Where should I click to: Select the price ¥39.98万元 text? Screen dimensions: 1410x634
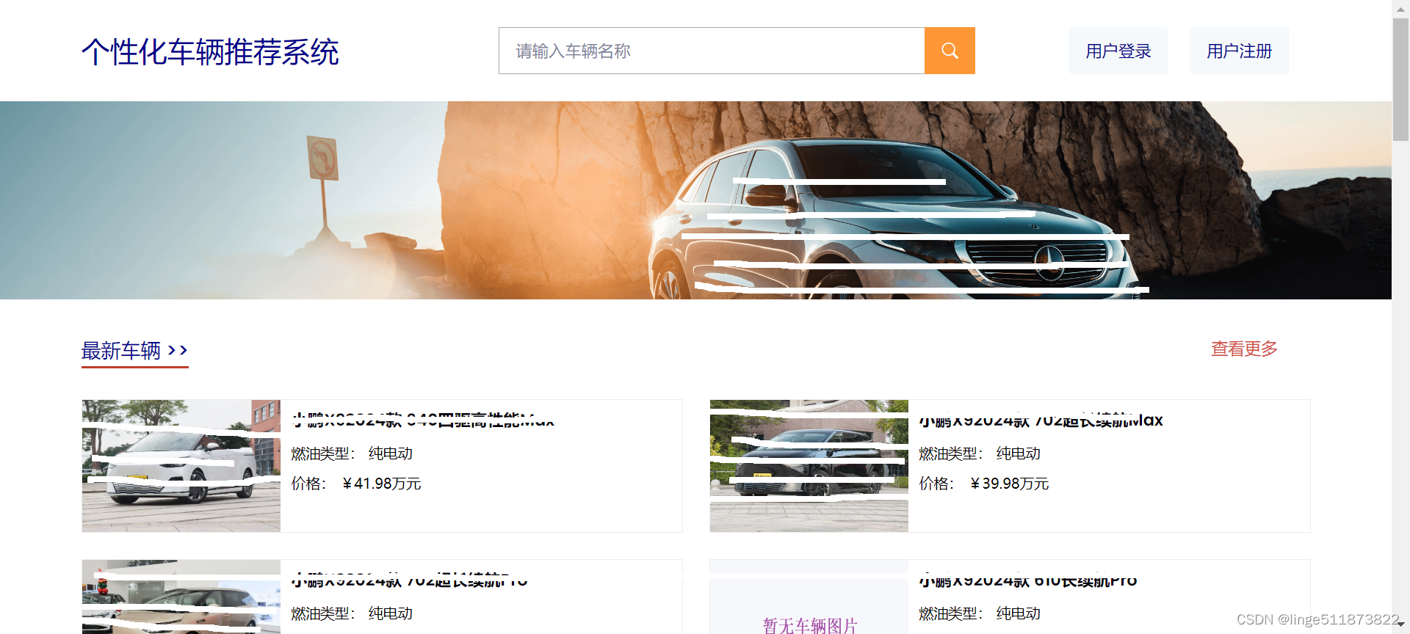(1010, 484)
